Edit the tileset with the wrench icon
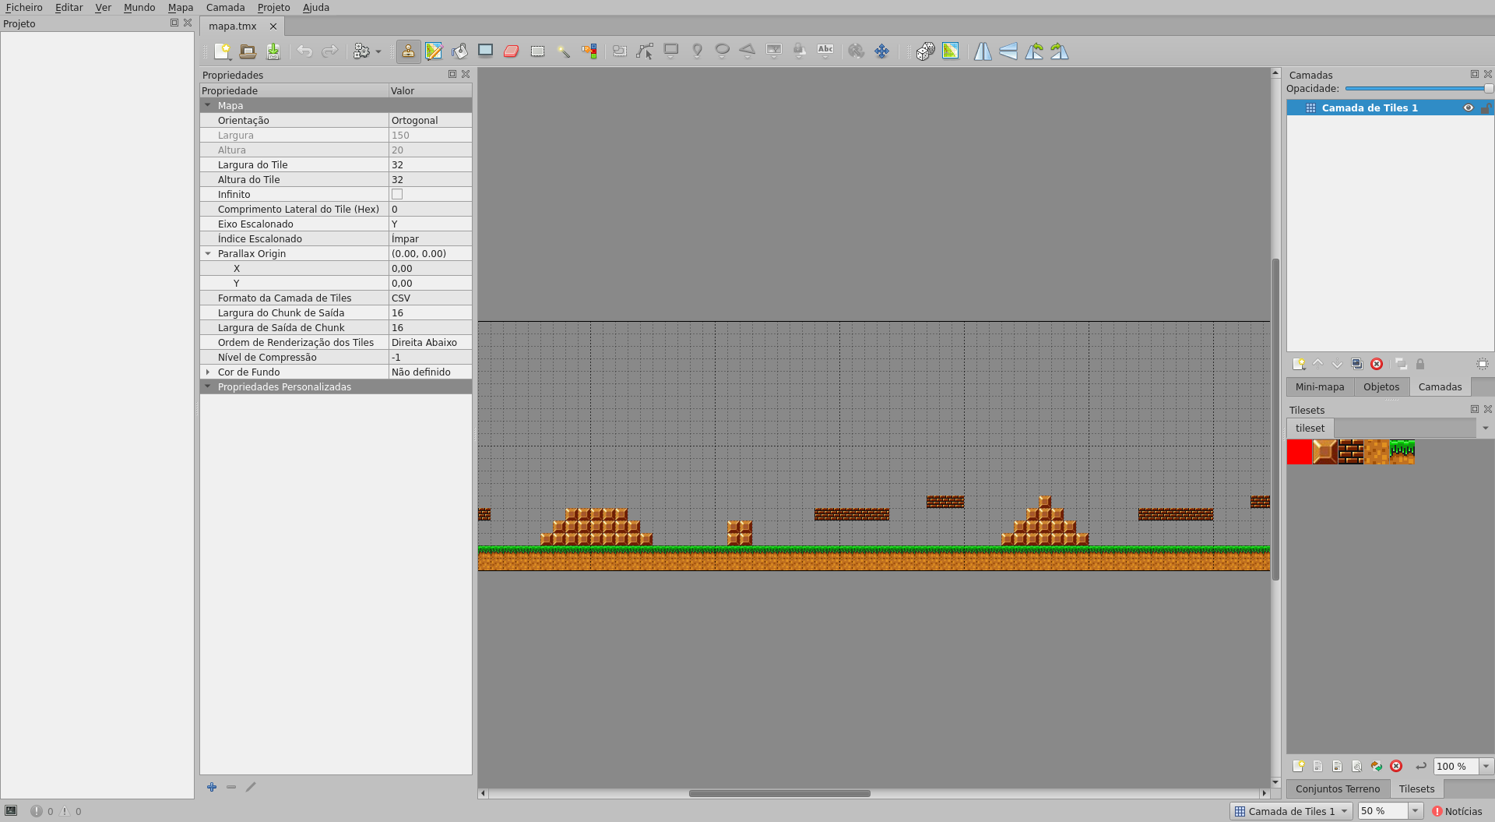The height and width of the screenshot is (822, 1495). click(1356, 766)
